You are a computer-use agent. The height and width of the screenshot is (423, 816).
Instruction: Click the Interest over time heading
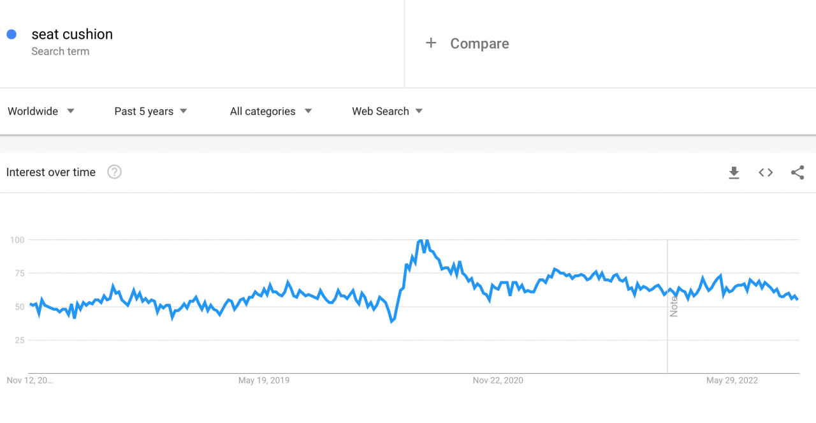click(51, 172)
